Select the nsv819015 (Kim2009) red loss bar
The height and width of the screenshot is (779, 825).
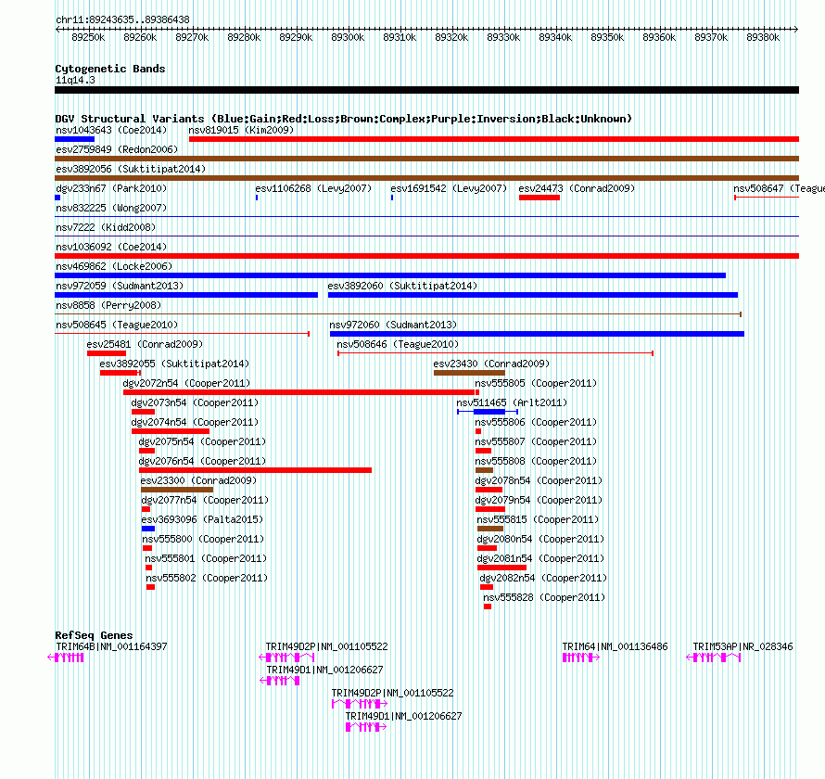tap(493, 139)
